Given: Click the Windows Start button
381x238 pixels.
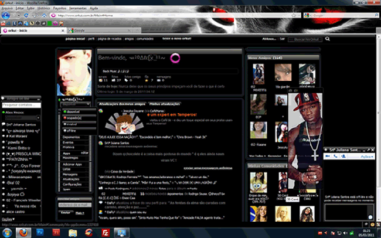Looking at the screenshot, I should [x=7, y=233].
